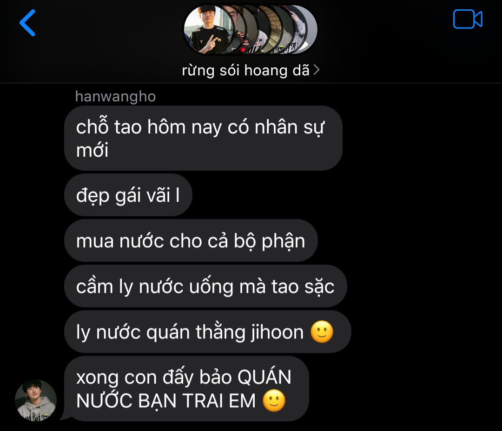This screenshot has width=502, height=431.
Task: Tap the smiley emoji in the jihoon message
Action: [x=322, y=332]
